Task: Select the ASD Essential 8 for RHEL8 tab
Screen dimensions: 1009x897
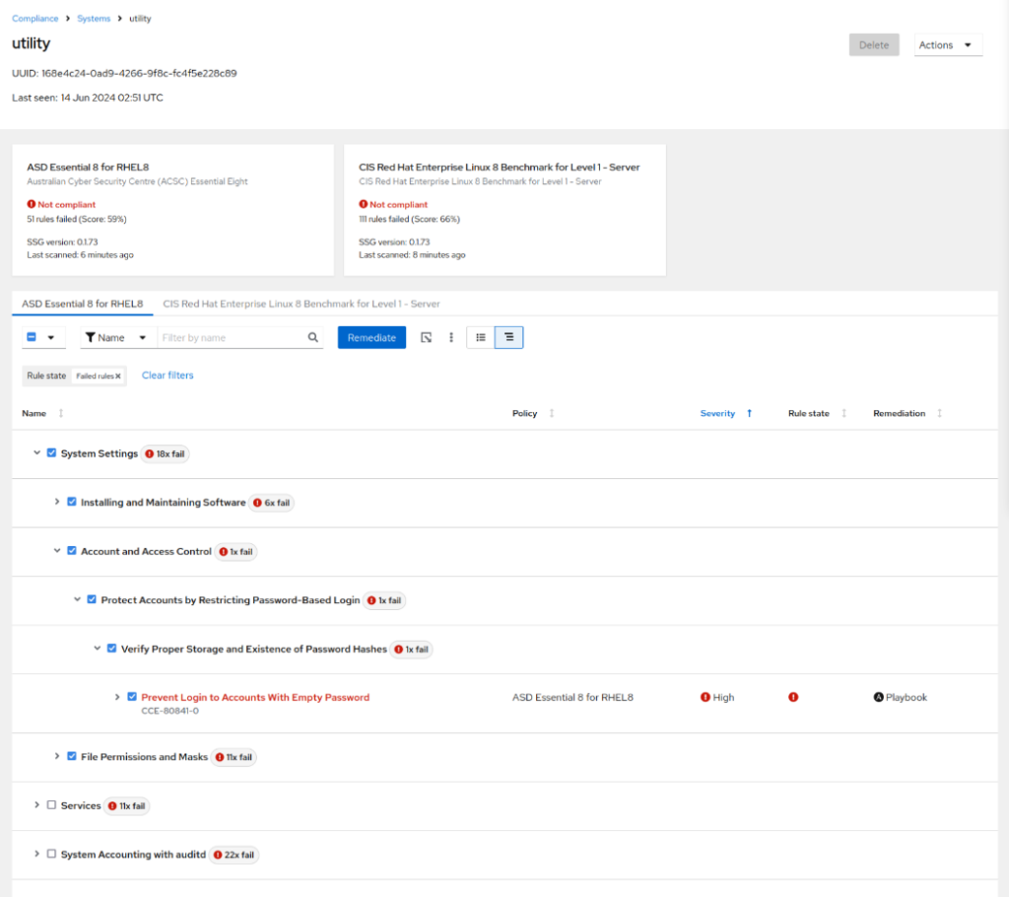Action: click(83, 304)
